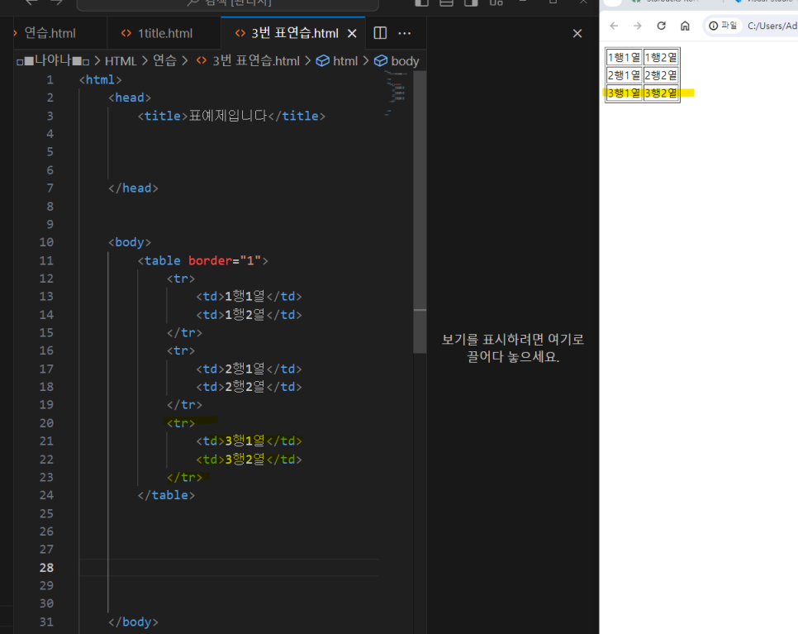
Task: Go back in the browser window
Action: coord(614,26)
